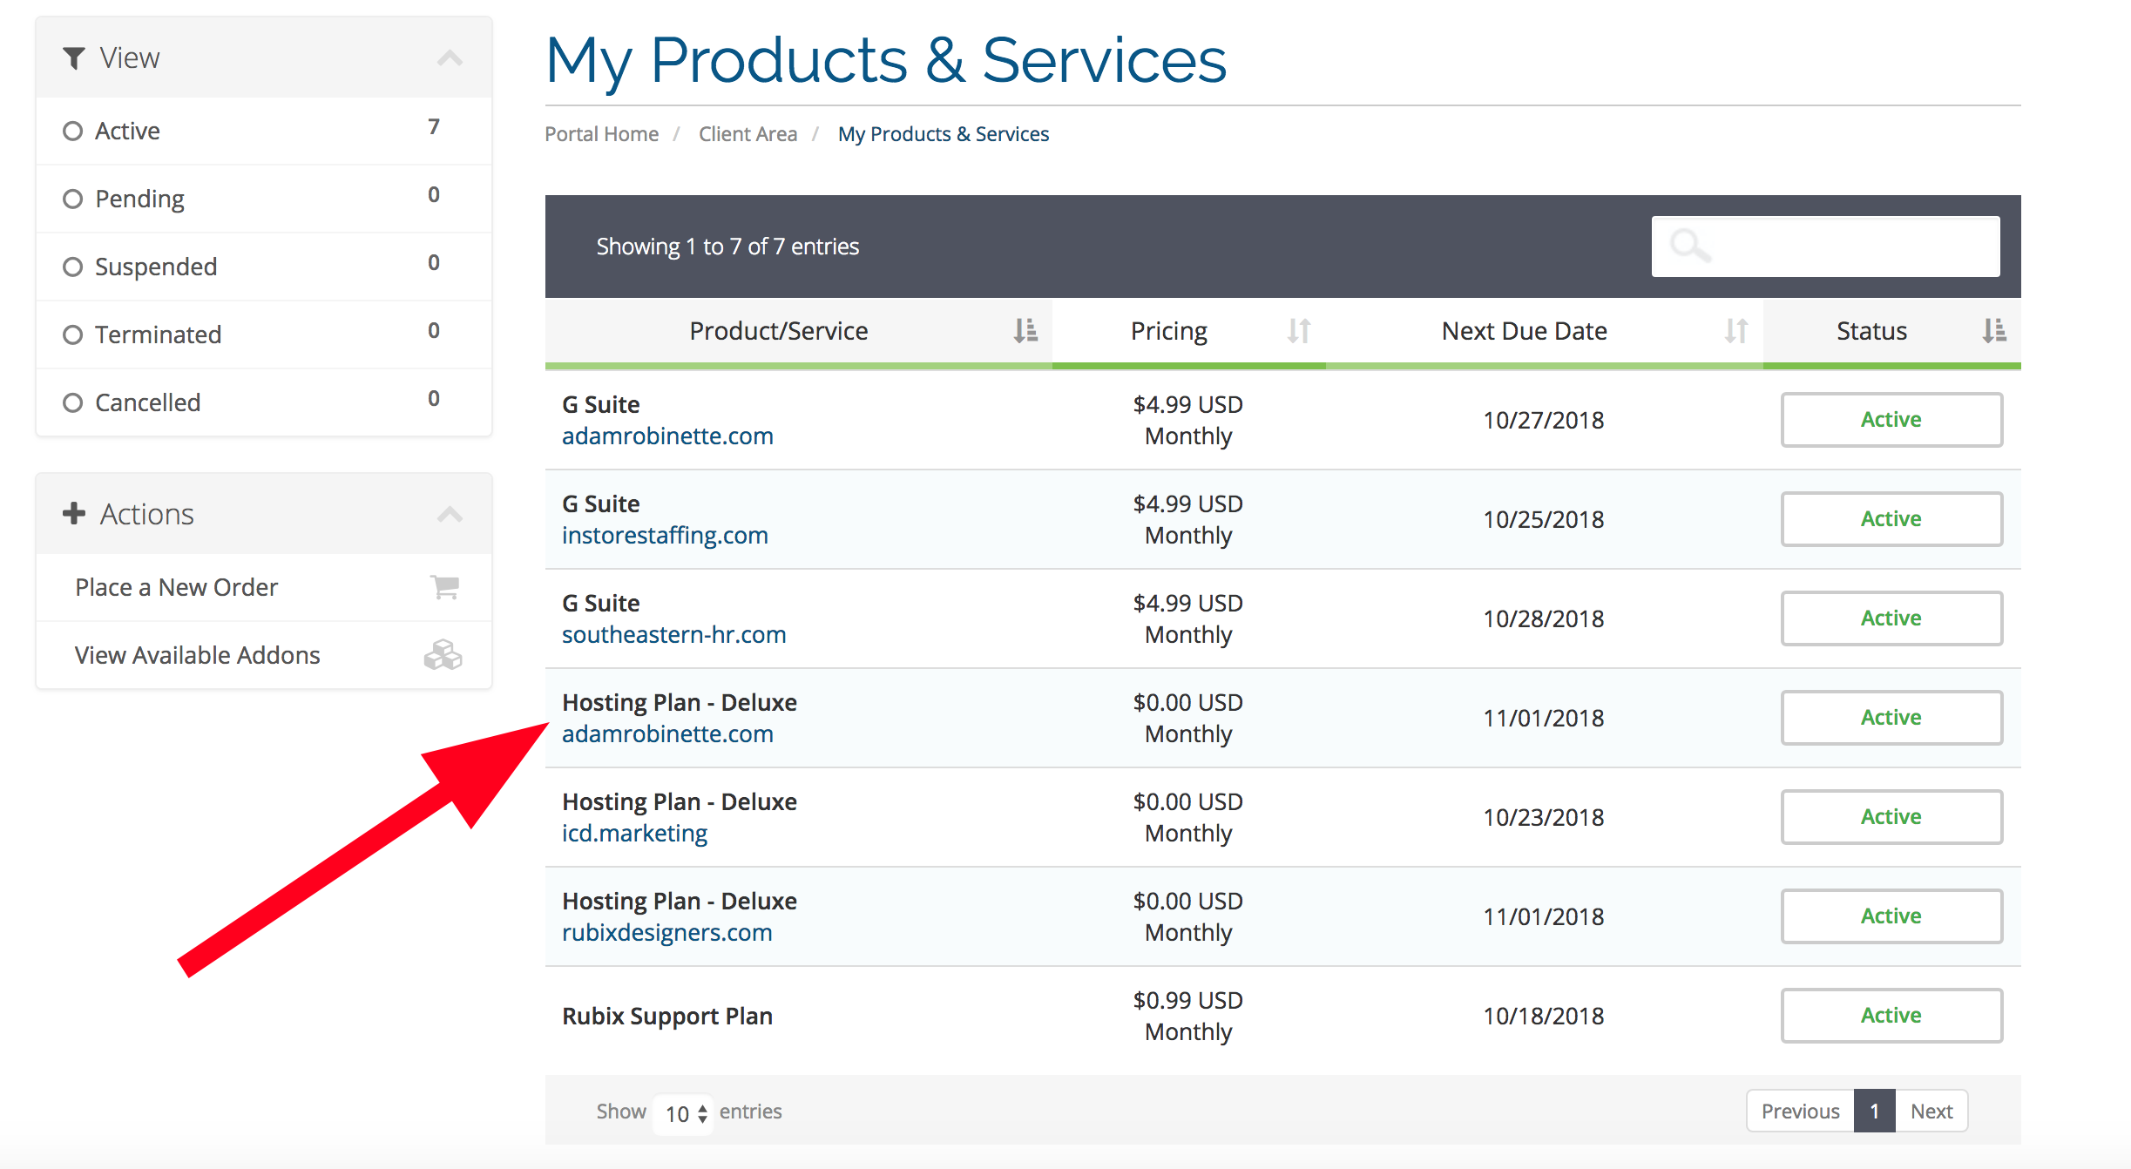The height and width of the screenshot is (1169, 2131).
Task: Select the Suspended filter radio button
Action: pyautogui.click(x=73, y=267)
